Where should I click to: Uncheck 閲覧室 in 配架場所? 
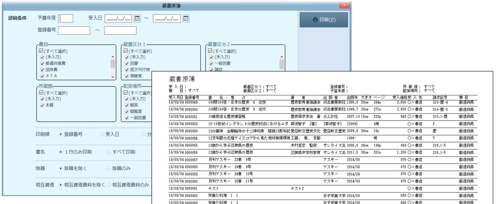coord(127,112)
